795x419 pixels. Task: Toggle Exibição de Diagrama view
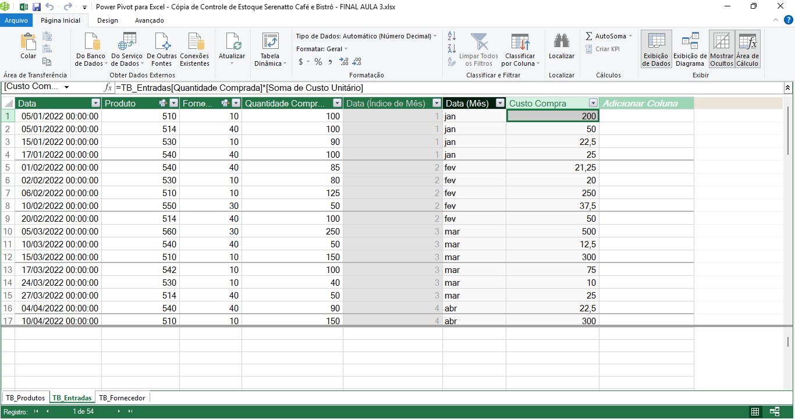tap(690, 49)
